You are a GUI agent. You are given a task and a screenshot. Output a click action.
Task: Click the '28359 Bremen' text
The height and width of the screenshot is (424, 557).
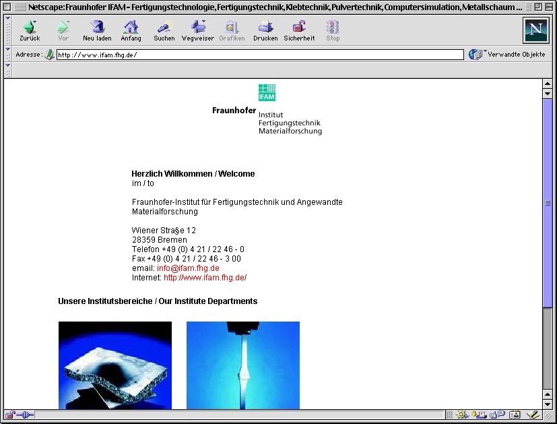coord(160,240)
